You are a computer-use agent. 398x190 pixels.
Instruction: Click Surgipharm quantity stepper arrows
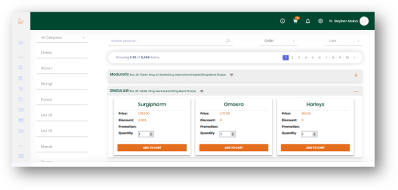click(151, 134)
